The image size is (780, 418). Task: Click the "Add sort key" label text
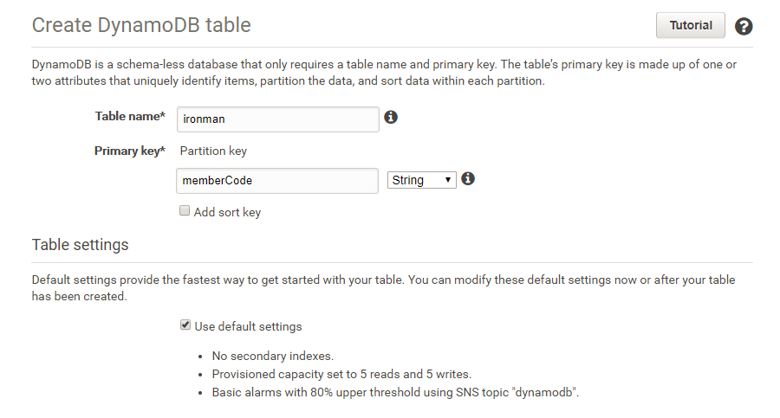click(x=227, y=212)
